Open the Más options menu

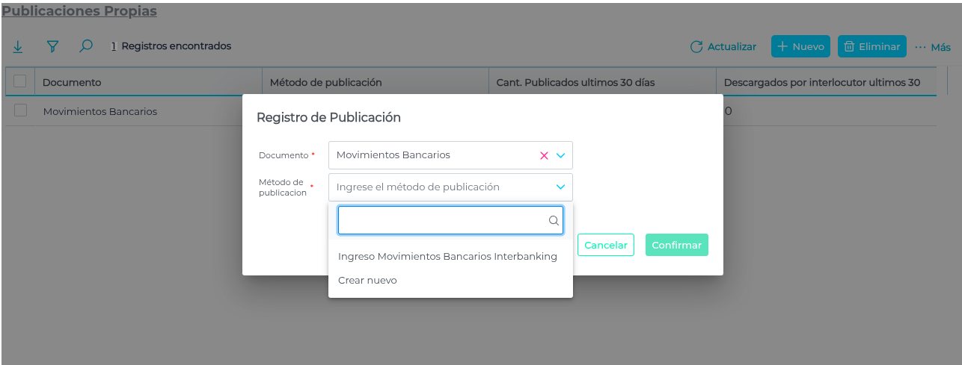click(x=933, y=46)
